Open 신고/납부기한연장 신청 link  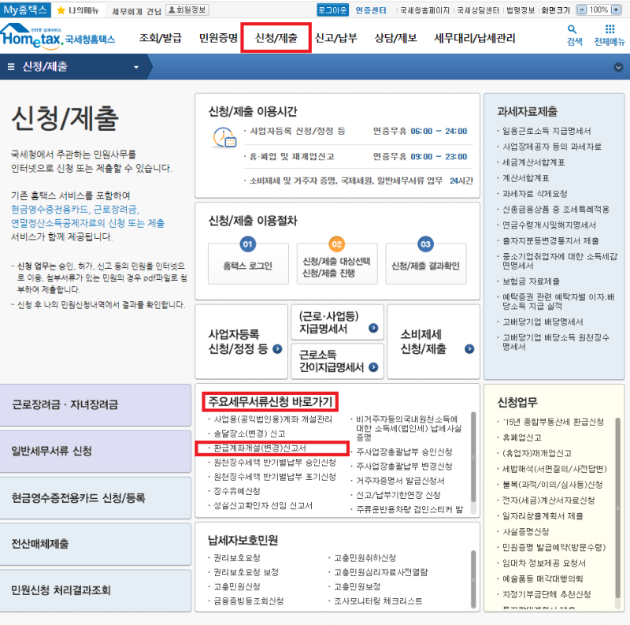398,495
